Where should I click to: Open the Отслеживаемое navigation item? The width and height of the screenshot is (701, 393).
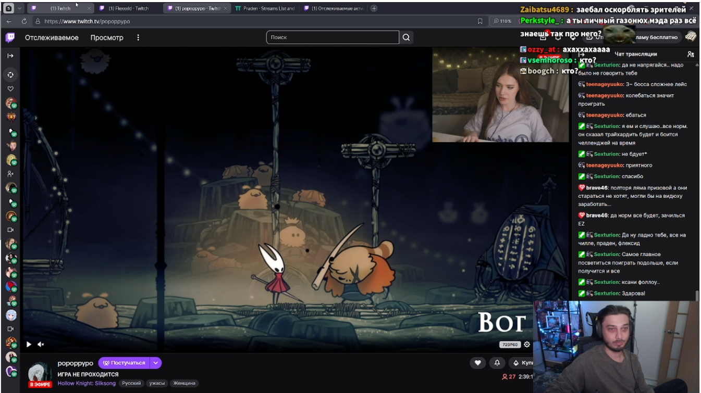[x=52, y=37]
